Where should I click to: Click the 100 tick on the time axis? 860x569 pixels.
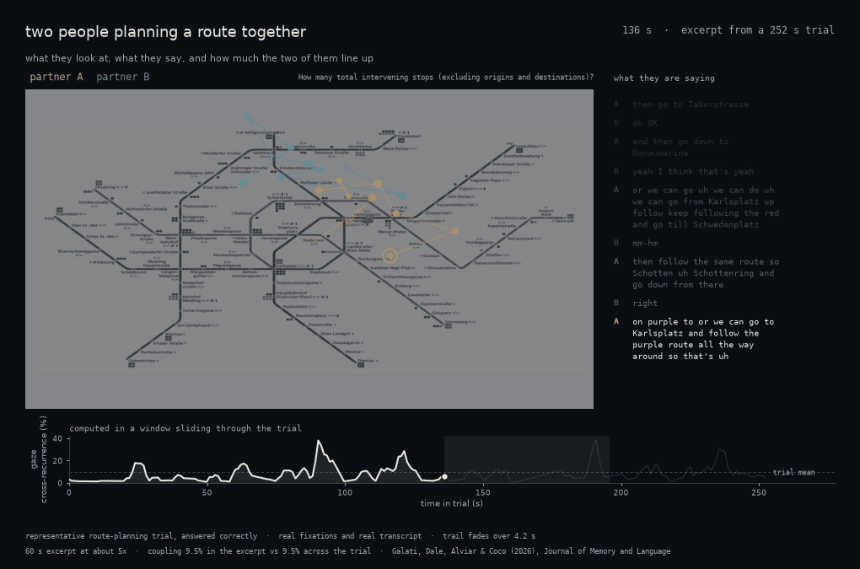tap(345, 492)
